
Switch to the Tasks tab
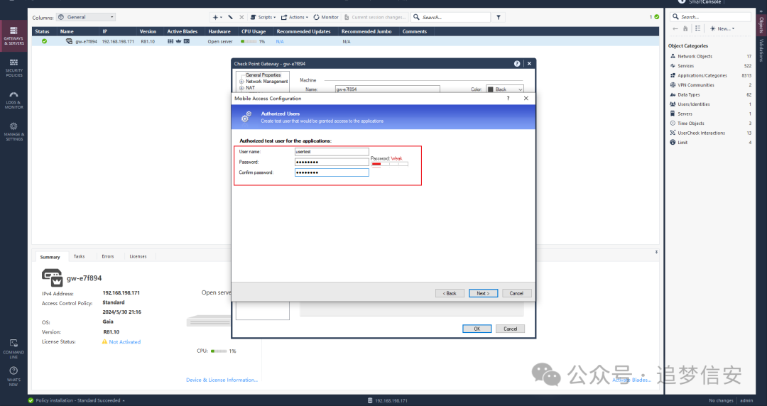point(80,256)
